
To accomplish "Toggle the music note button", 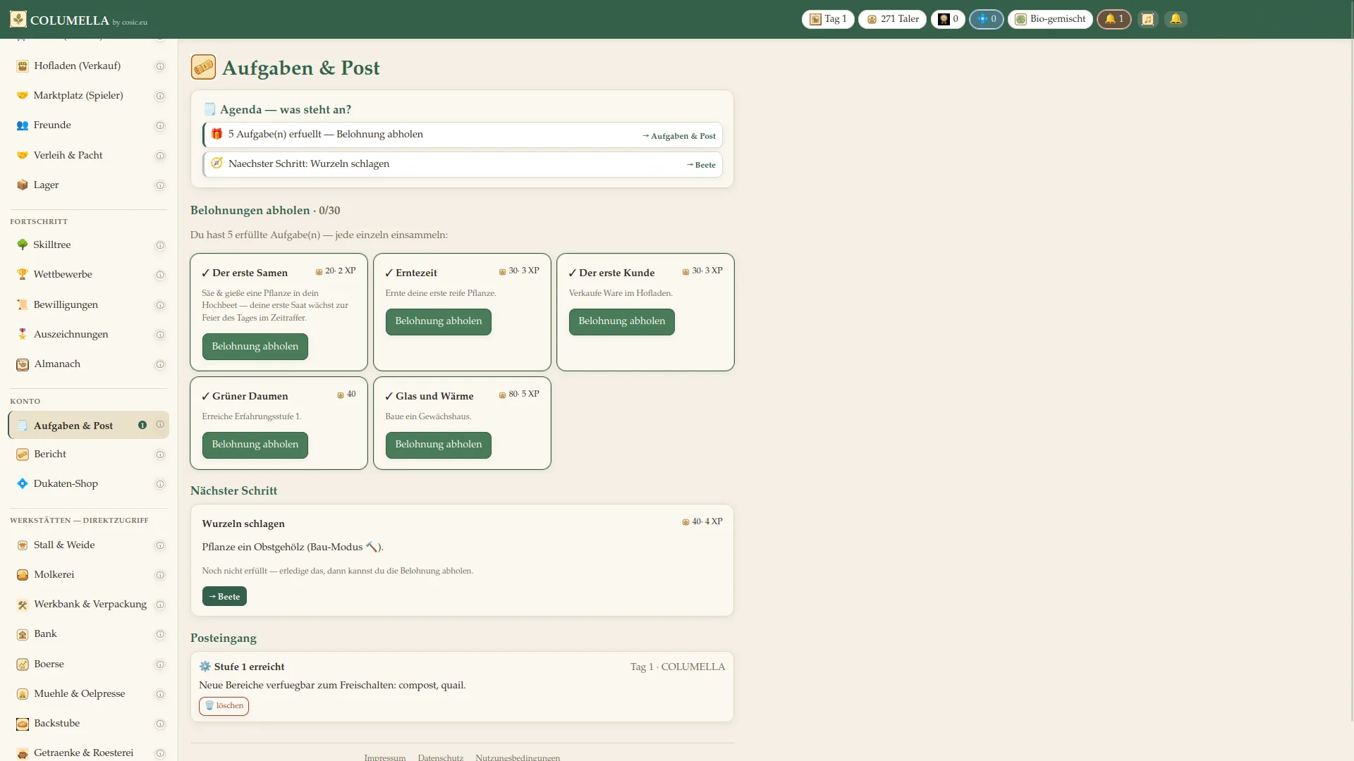I will [1148, 19].
